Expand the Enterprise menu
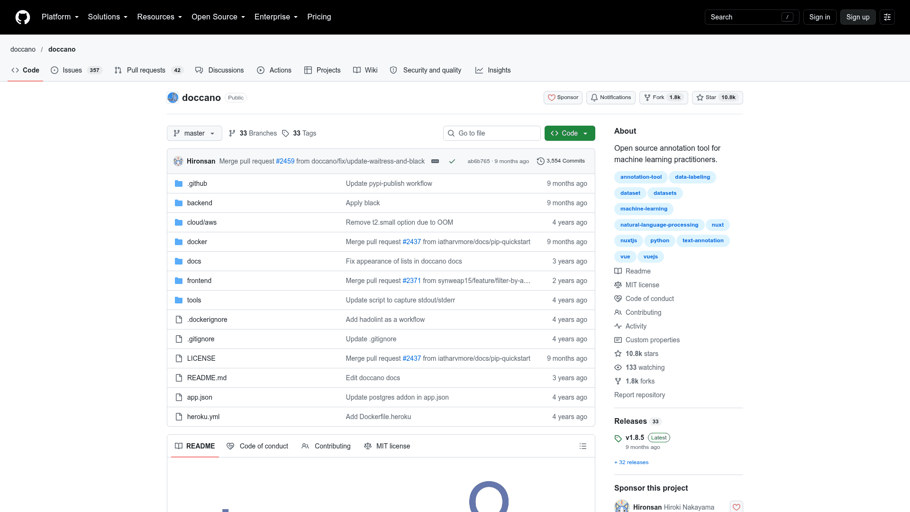 click(276, 17)
